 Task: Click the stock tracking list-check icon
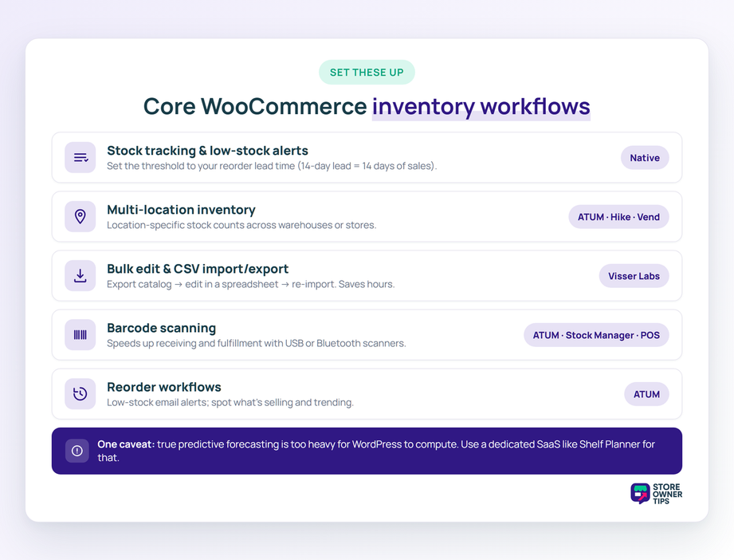pyautogui.click(x=80, y=157)
